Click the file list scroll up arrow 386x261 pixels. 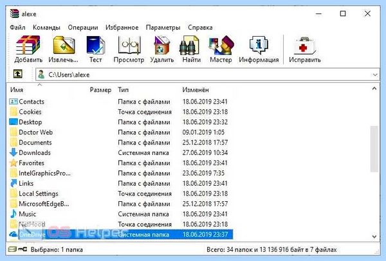374,89
